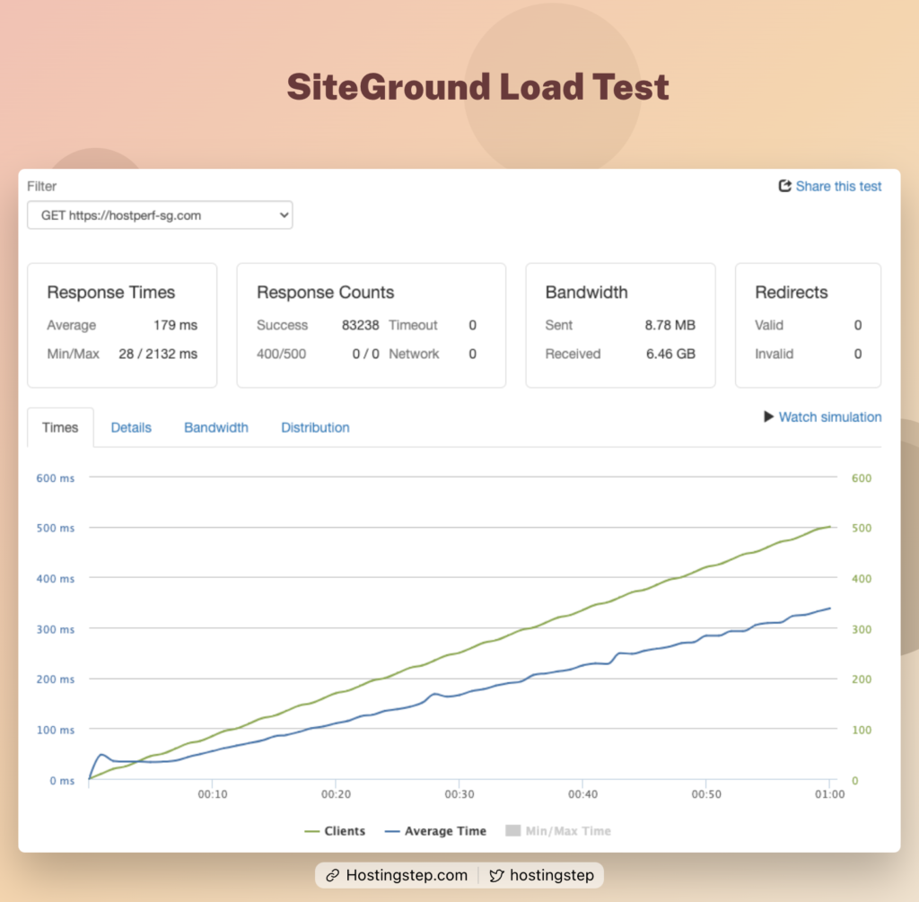Click the Response Counts card heading
Screen dimensions: 919x902
point(325,293)
